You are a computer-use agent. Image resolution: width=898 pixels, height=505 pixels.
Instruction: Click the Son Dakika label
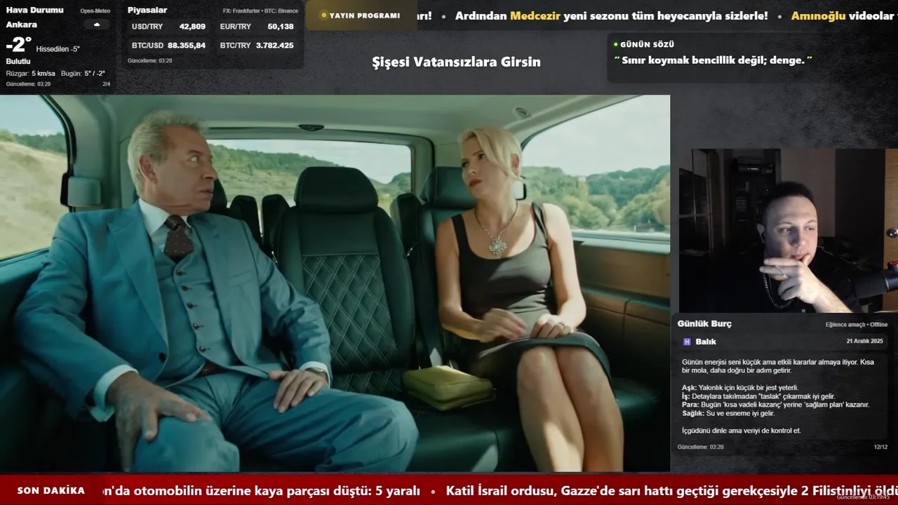[x=51, y=491]
